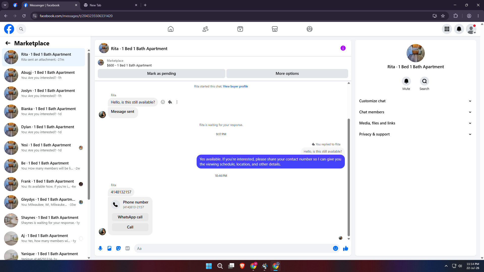Attach a file with the image icon
Image resolution: width=484 pixels, height=272 pixels.
pos(109,248)
